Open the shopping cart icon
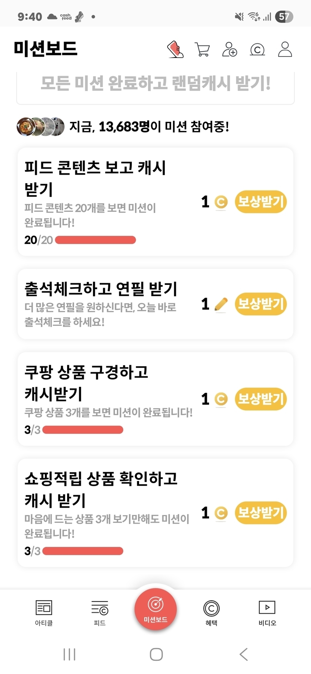Screen dimensions: 311x674 tap(202, 49)
